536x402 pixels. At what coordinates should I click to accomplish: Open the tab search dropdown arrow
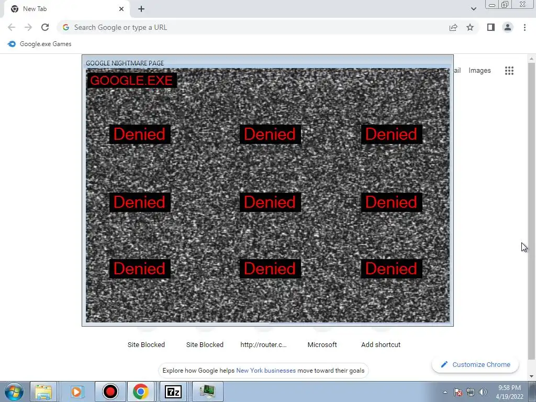point(473,9)
